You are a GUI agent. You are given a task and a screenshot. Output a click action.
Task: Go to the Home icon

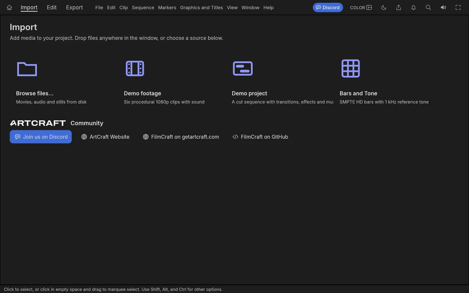tap(9, 7)
